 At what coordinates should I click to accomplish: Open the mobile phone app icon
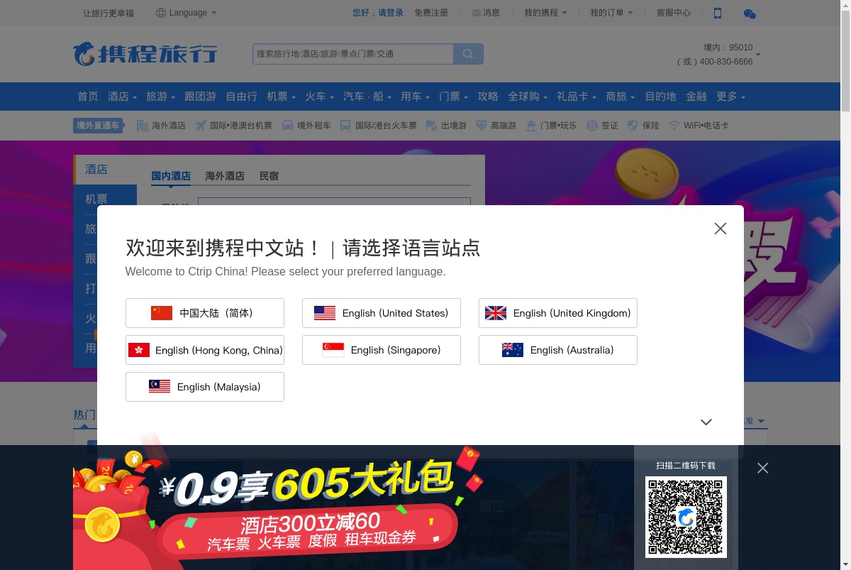[x=717, y=13]
